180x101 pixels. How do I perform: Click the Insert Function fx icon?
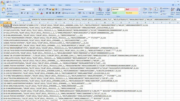click(28, 19)
